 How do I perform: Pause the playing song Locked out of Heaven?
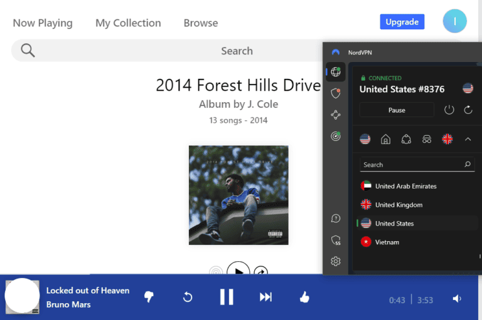click(x=227, y=297)
